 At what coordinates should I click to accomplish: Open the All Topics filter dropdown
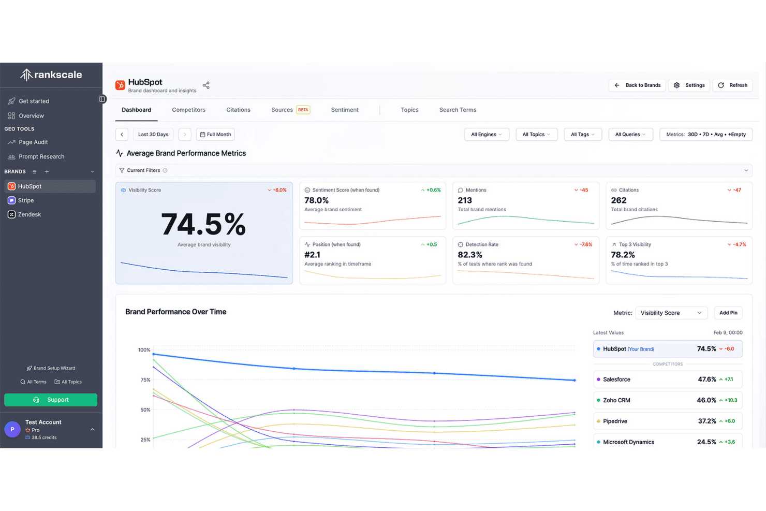537,135
